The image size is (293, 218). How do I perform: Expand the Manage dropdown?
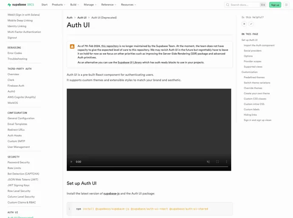(x=90, y=5)
